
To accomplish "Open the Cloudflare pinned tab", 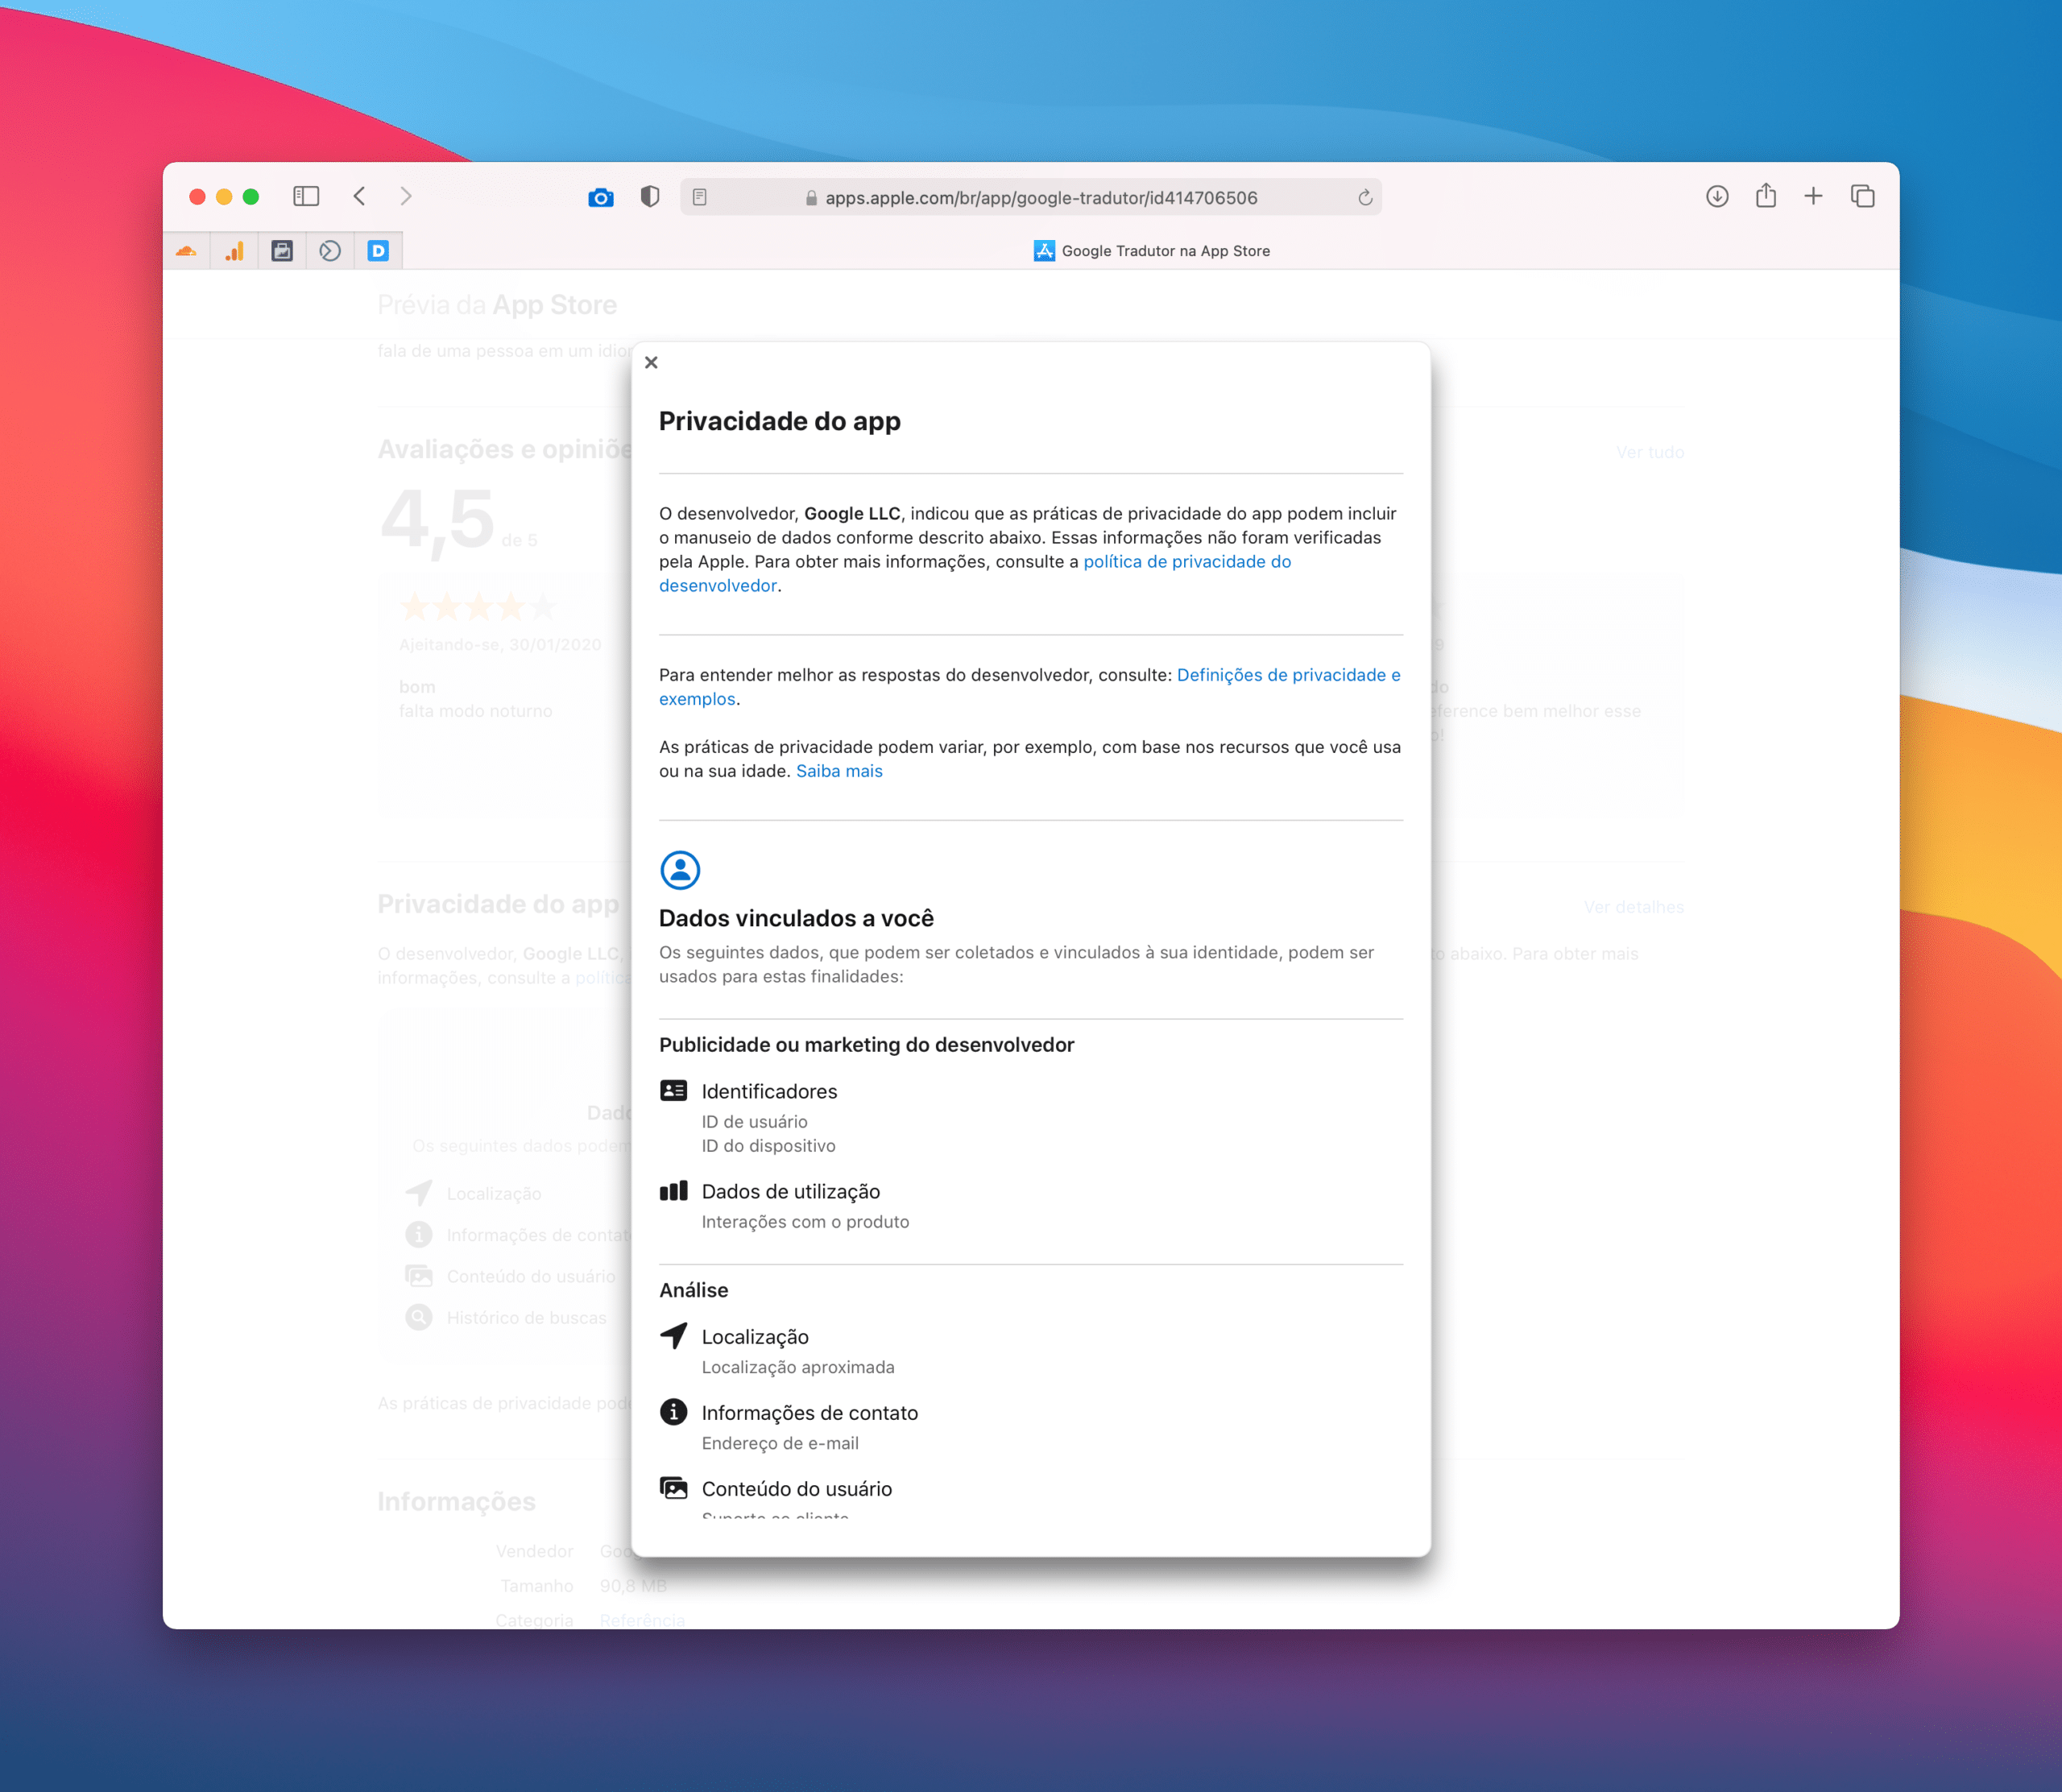I will click(x=186, y=251).
